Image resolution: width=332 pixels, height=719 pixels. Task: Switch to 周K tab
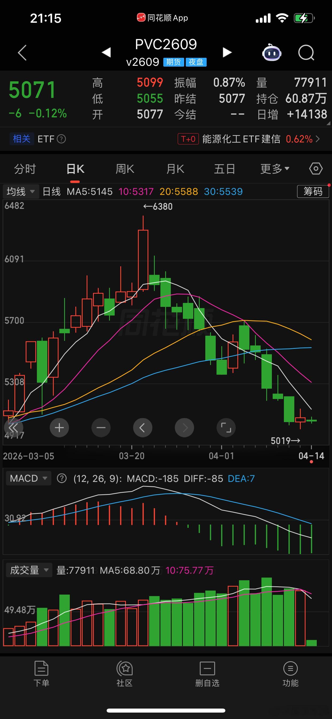pyautogui.click(x=125, y=169)
